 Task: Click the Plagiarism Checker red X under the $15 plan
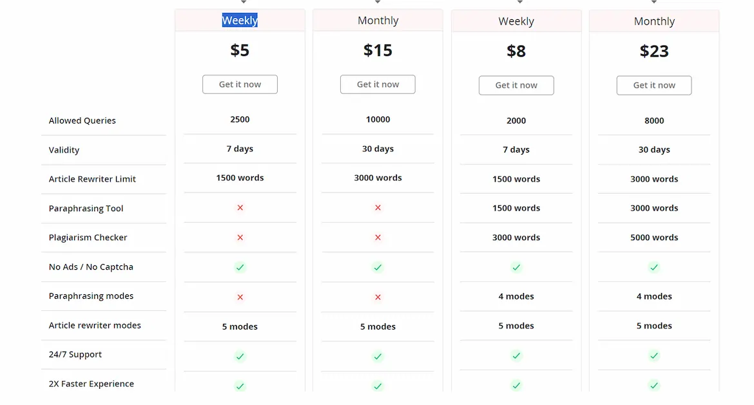point(378,238)
